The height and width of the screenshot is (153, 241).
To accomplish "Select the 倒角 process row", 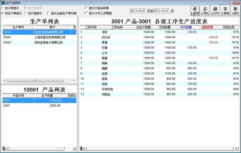I will click(159, 63).
